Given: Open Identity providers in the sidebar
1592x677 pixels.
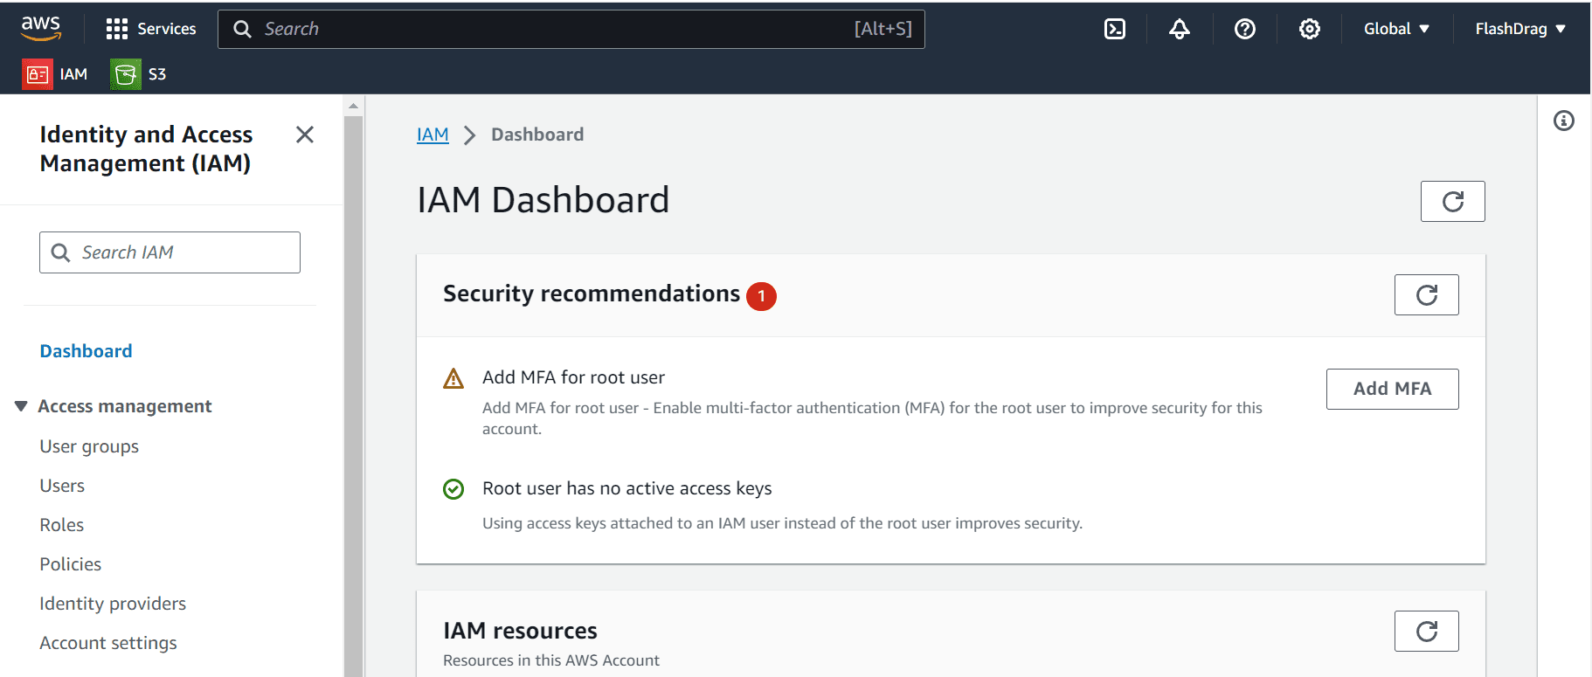Looking at the screenshot, I should (x=113, y=604).
